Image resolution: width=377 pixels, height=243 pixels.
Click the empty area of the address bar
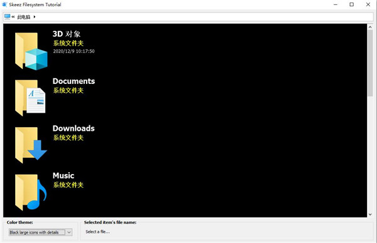(x=204, y=17)
